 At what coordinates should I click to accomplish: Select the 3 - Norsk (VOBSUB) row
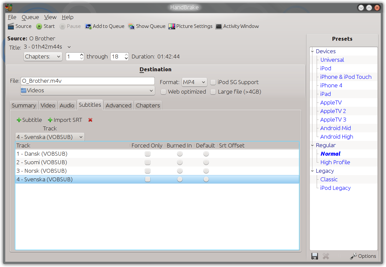[157, 171]
